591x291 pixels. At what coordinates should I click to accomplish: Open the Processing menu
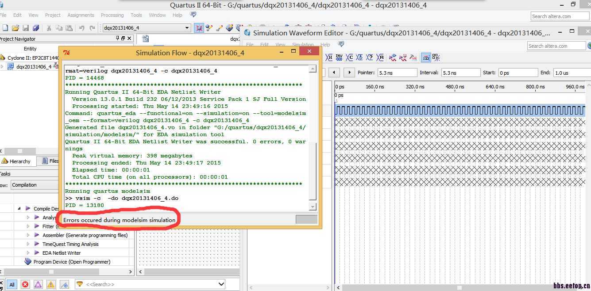click(x=112, y=15)
